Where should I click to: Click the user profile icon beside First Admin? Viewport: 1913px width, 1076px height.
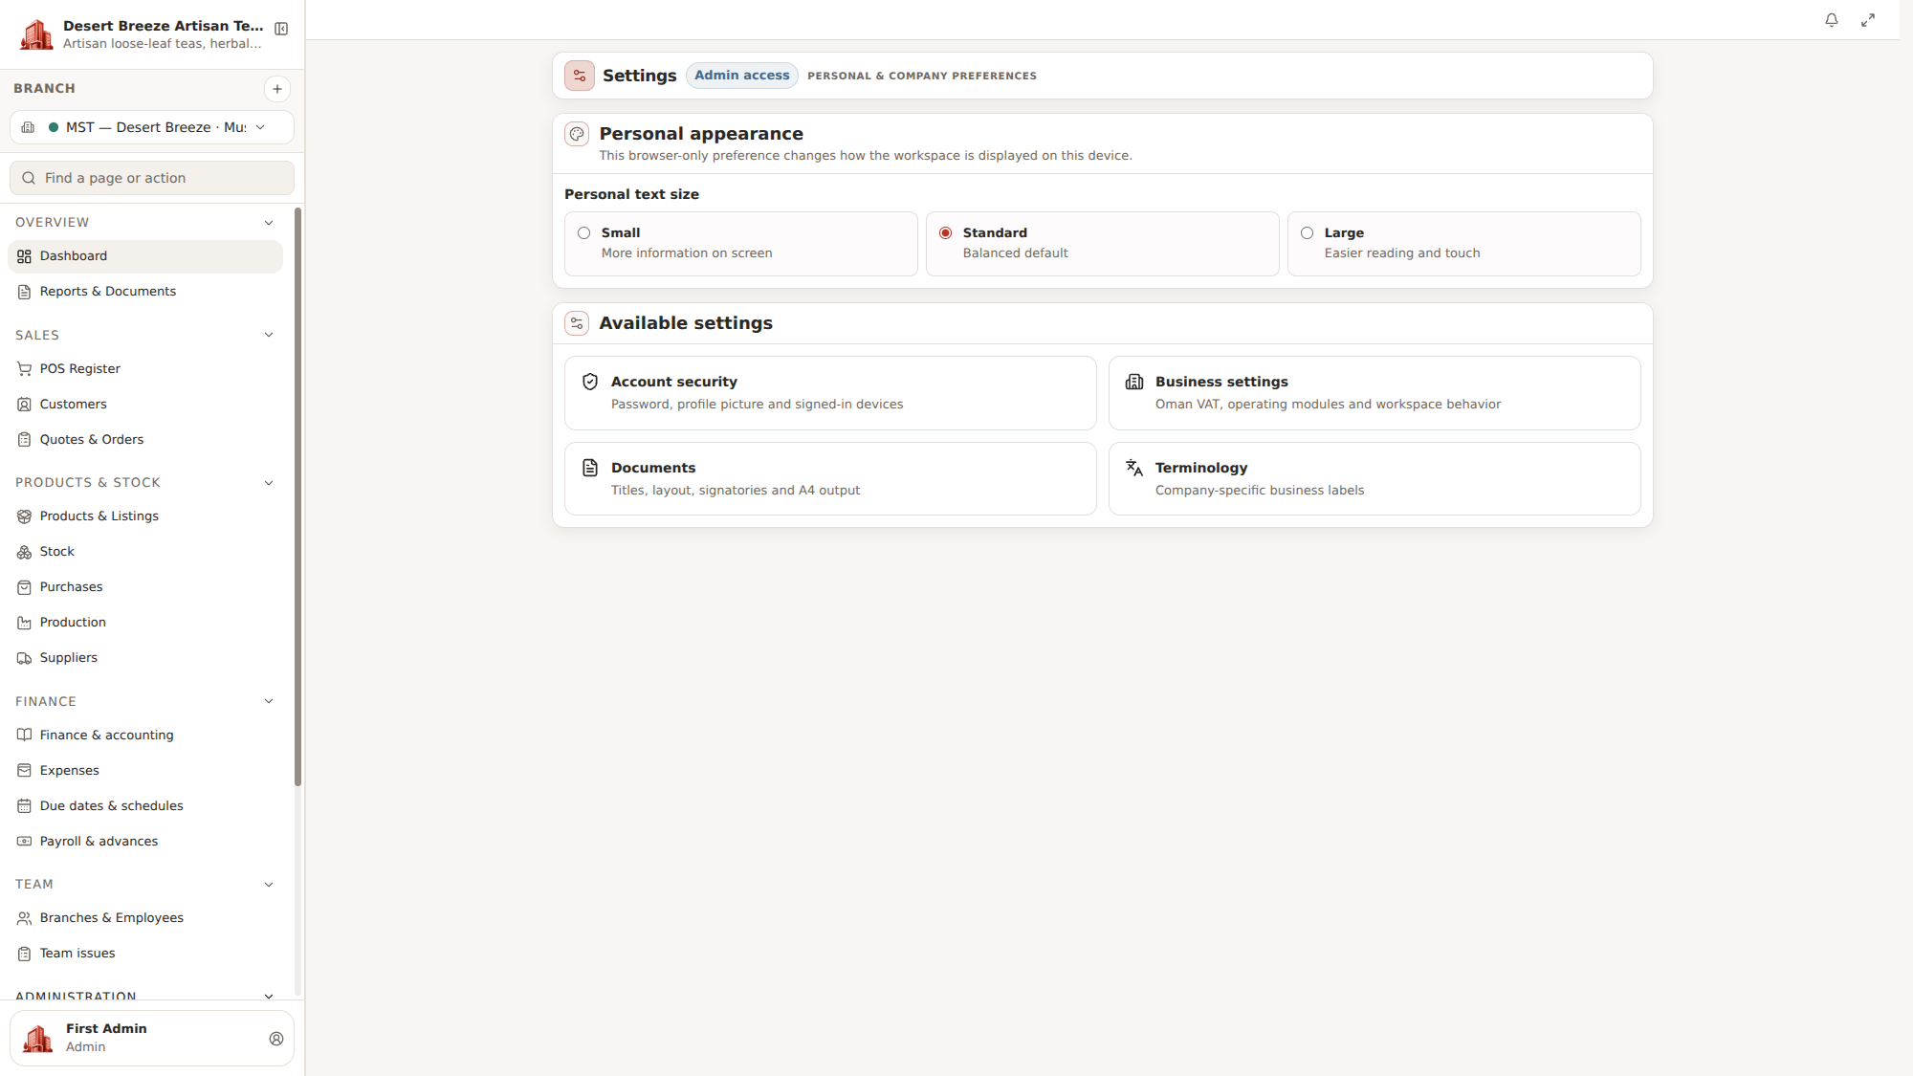[276, 1039]
